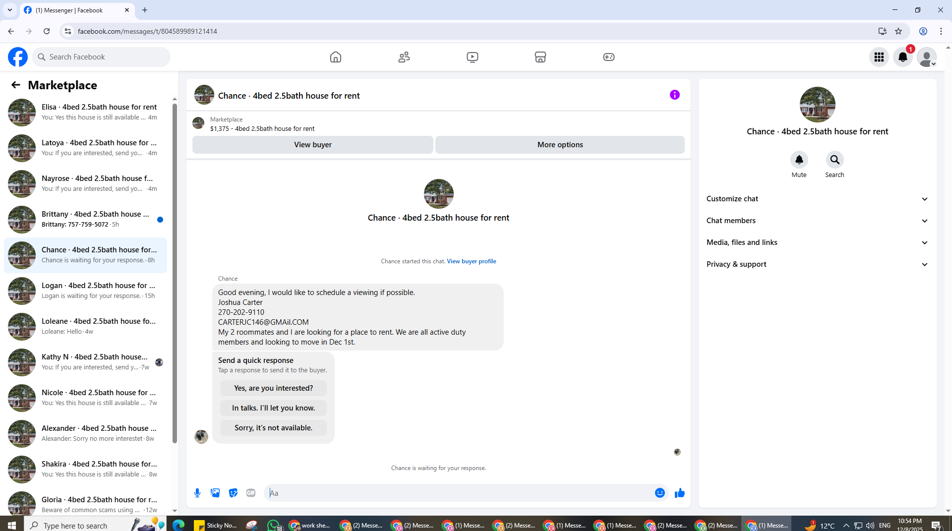
Task: Focus the Search Facebook field
Action: (101, 57)
